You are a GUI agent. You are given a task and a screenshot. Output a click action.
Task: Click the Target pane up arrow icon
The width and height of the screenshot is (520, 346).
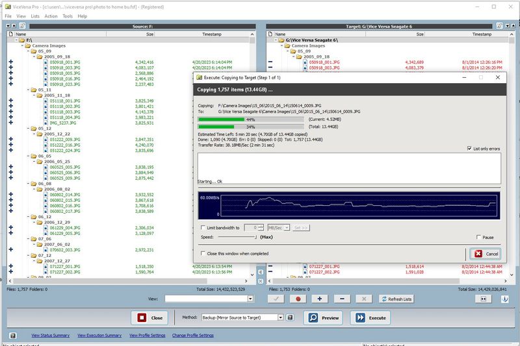[513, 26]
